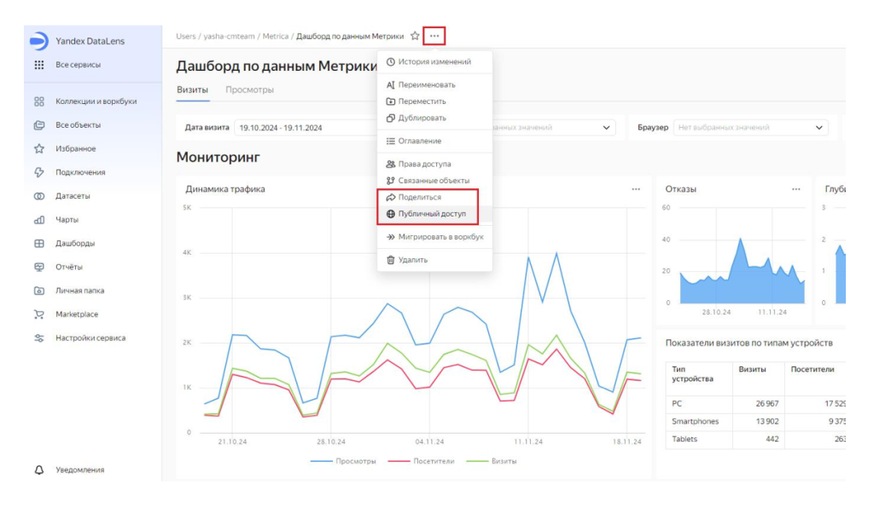Go to Подключения in sidebar
This screenshot has height=508, width=874.
pyautogui.click(x=80, y=172)
